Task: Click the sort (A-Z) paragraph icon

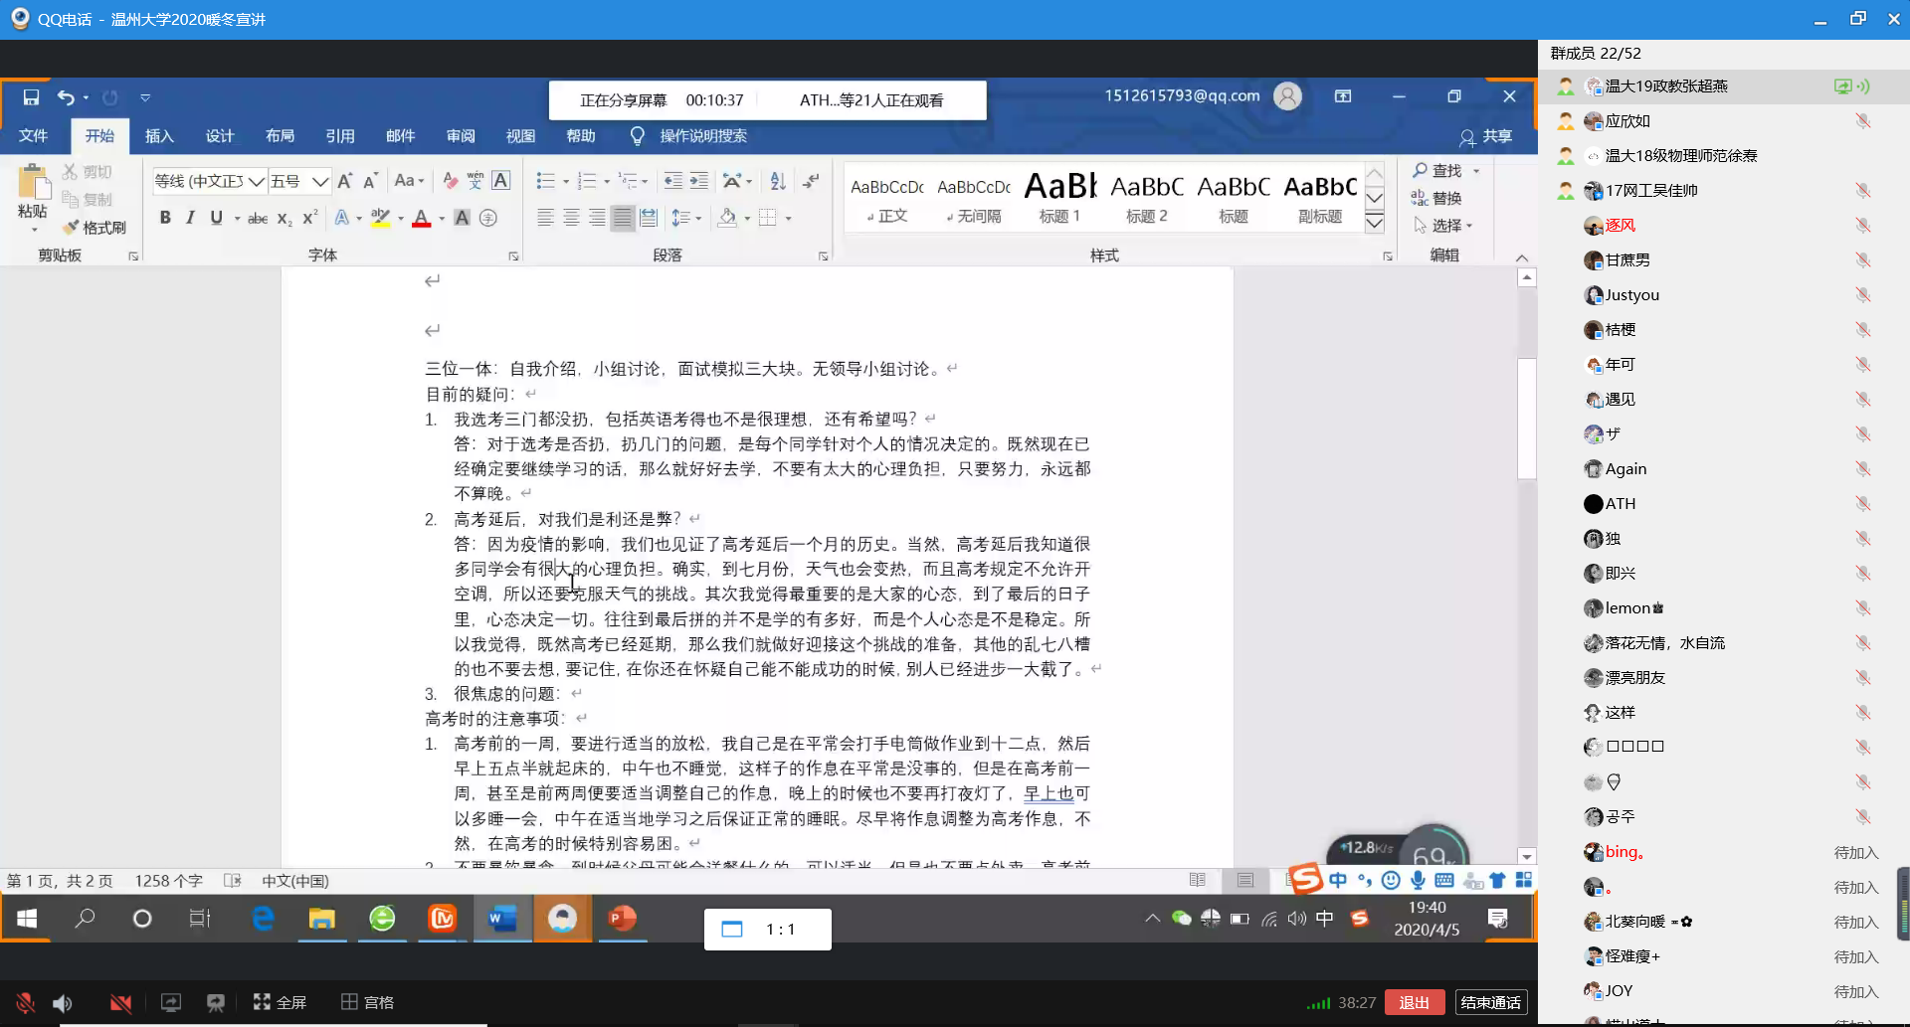Action: (x=778, y=181)
